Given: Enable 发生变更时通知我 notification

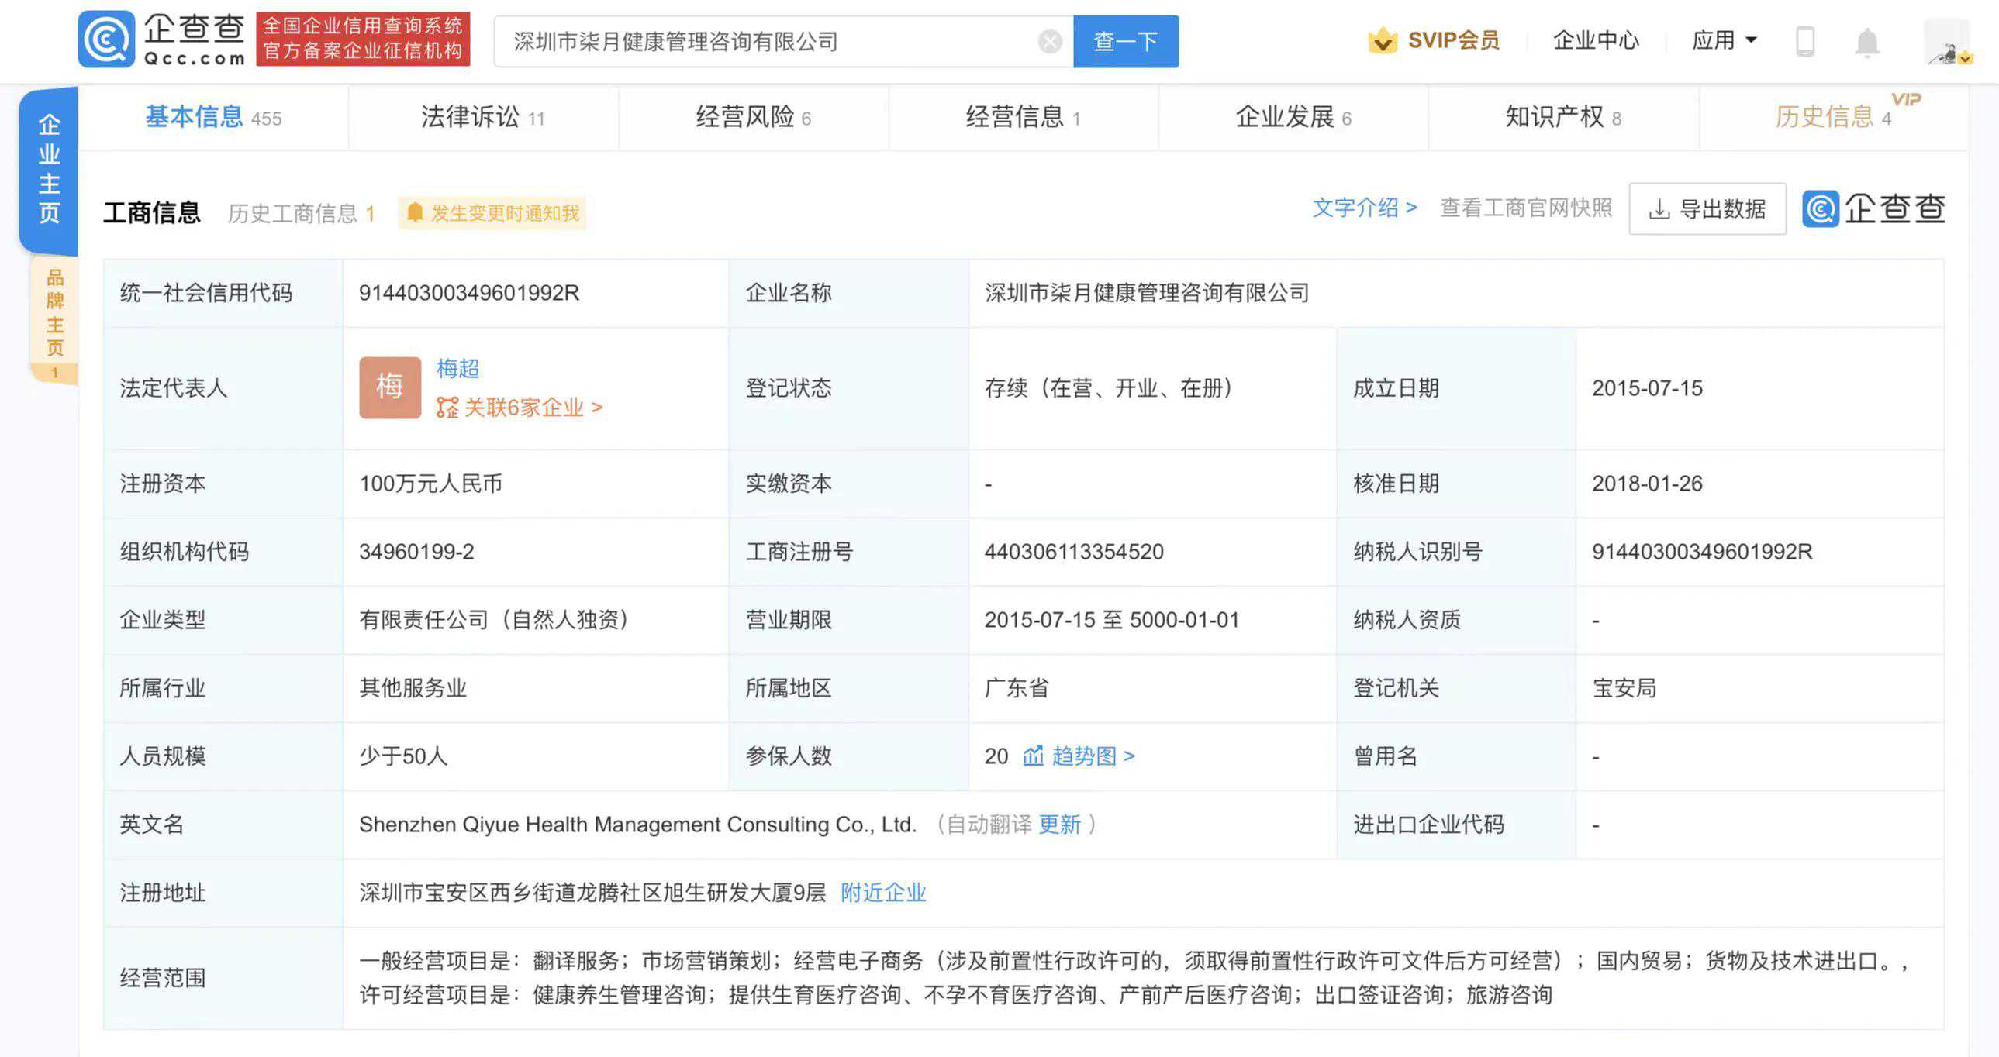Looking at the screenshot, I should 492,213.
